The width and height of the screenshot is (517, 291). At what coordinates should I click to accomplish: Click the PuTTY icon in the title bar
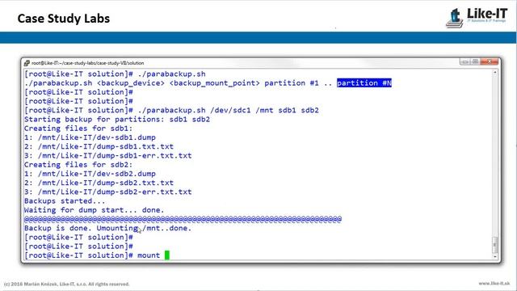pos(27,63)
